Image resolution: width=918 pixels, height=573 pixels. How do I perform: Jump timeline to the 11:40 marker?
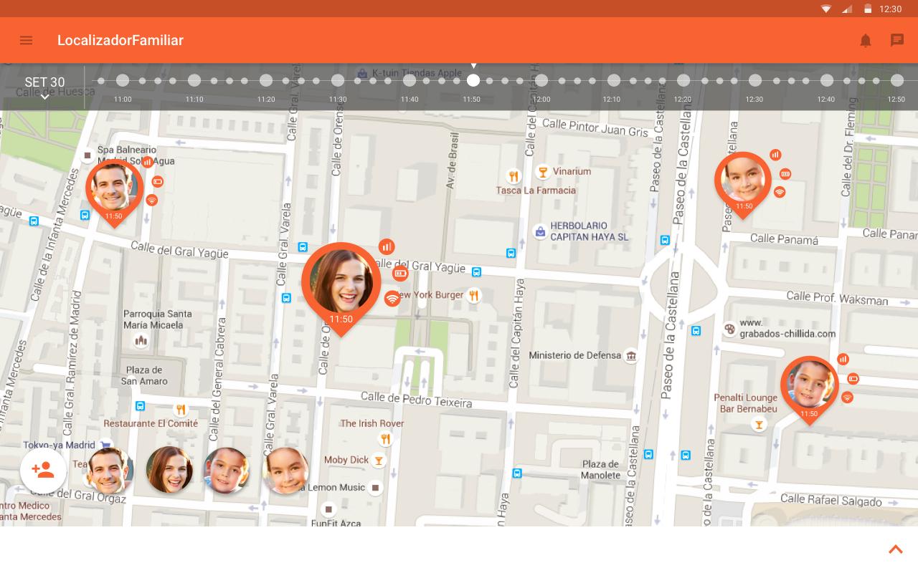click(410, 81)
